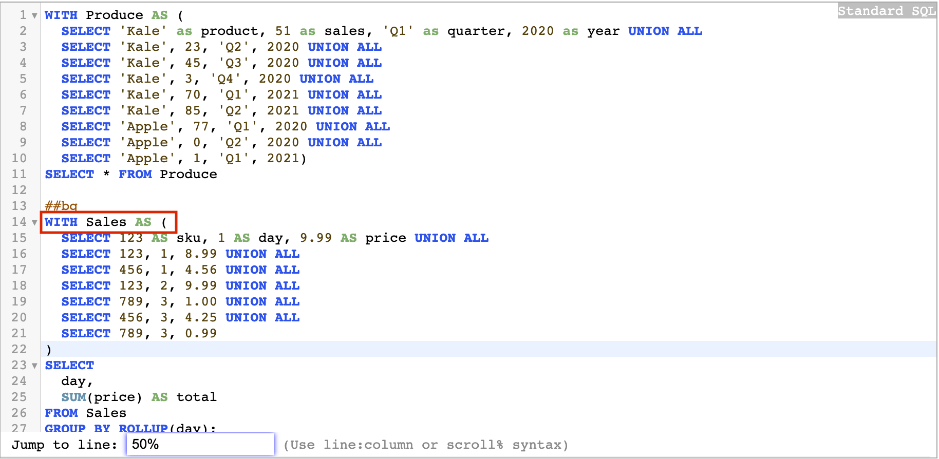
Task: Click the Standard SQL mode label
Action: click(887, 11)
